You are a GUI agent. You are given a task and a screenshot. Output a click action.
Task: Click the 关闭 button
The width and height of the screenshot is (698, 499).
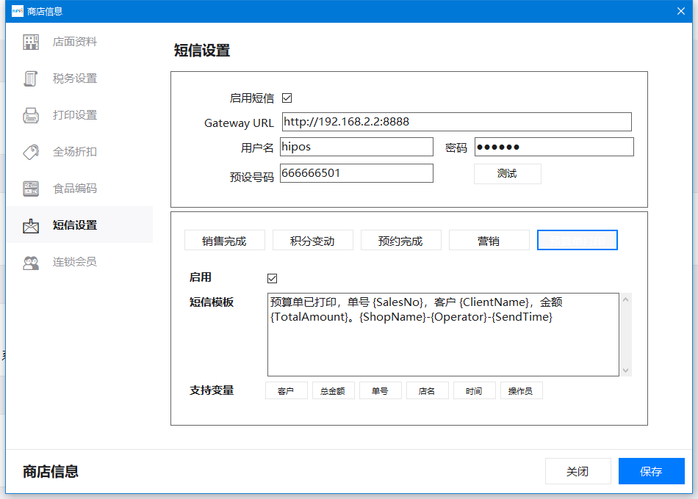tap(578, 471)
